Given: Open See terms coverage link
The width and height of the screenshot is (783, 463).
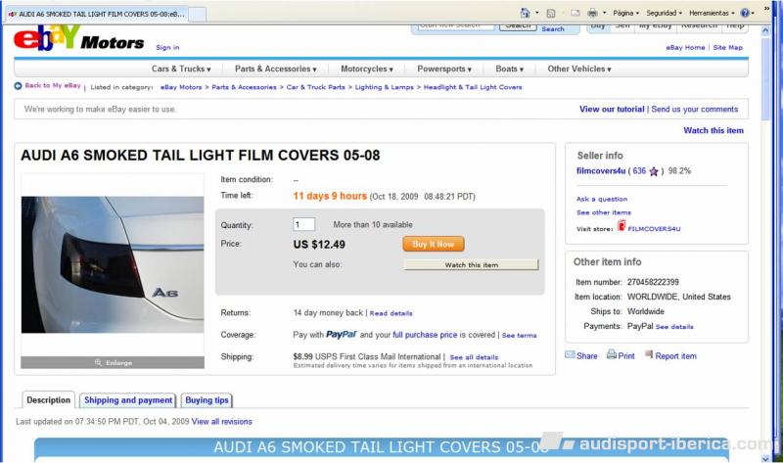Looking at the screenshot, I should pyautogui.click(x=519, y=335).
